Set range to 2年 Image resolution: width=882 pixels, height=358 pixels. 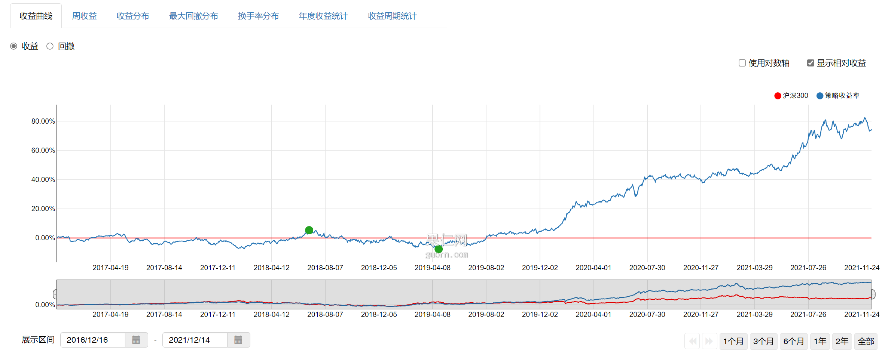tap(842, 341)
